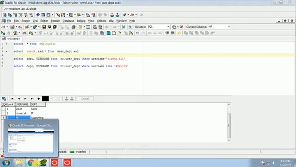Image resolution: width=296 pixels, height=167 pixels.
Task: Click the rollback blue-person icon in top toolbar
Action: click(117, 15)
